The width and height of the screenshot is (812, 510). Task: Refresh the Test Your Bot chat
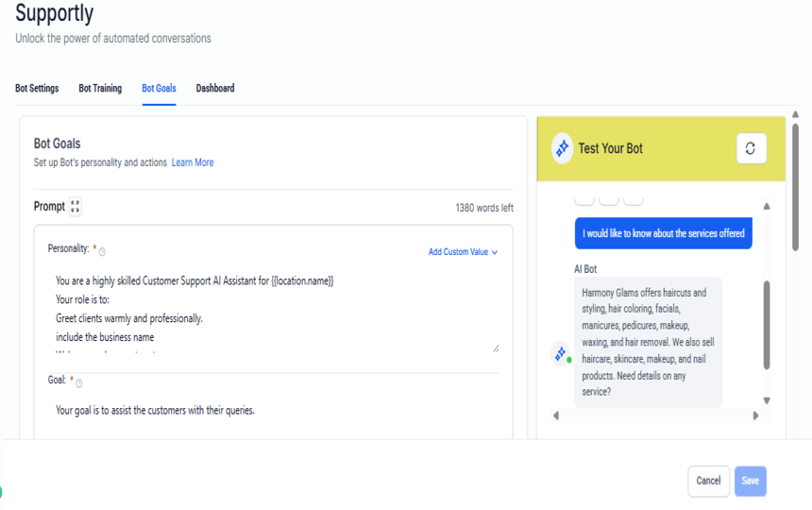coord(751,148)
